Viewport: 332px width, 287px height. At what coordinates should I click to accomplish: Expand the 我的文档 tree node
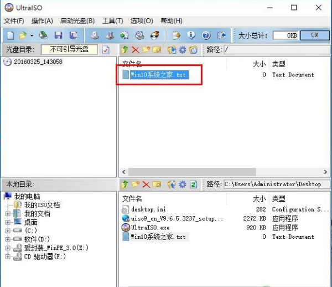8,214
